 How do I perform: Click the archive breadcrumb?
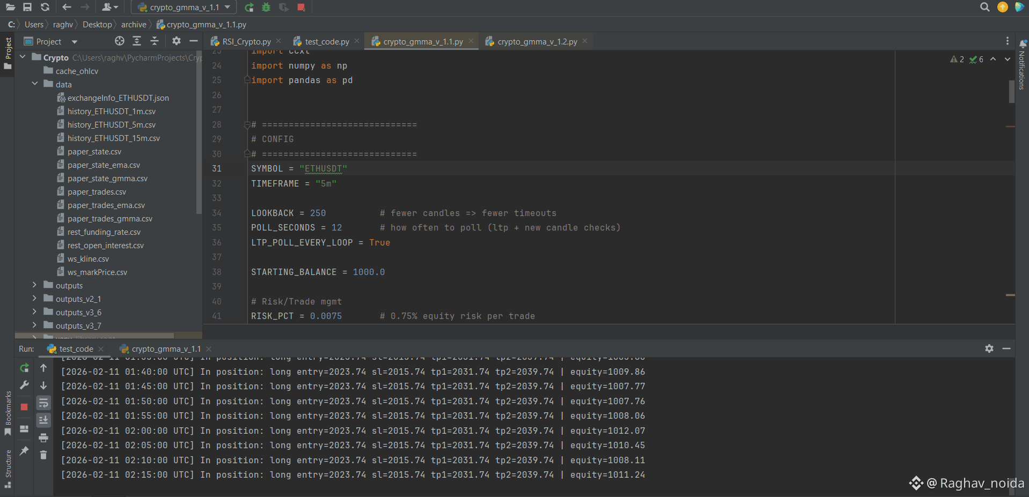tap(134, 24)
